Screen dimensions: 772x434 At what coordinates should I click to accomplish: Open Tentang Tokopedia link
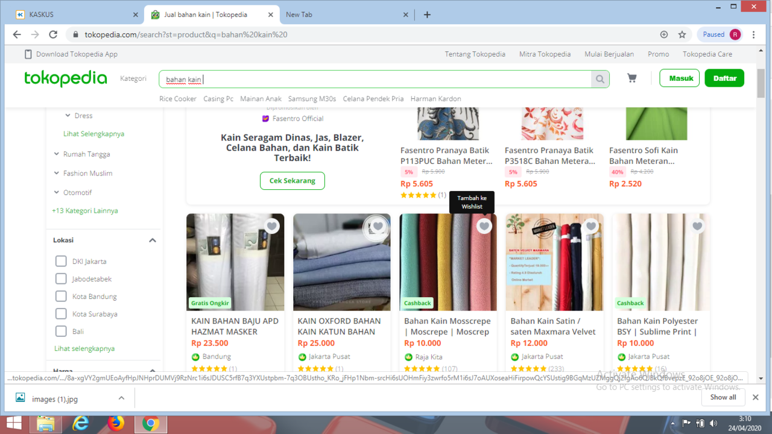(x=475, y=54)
